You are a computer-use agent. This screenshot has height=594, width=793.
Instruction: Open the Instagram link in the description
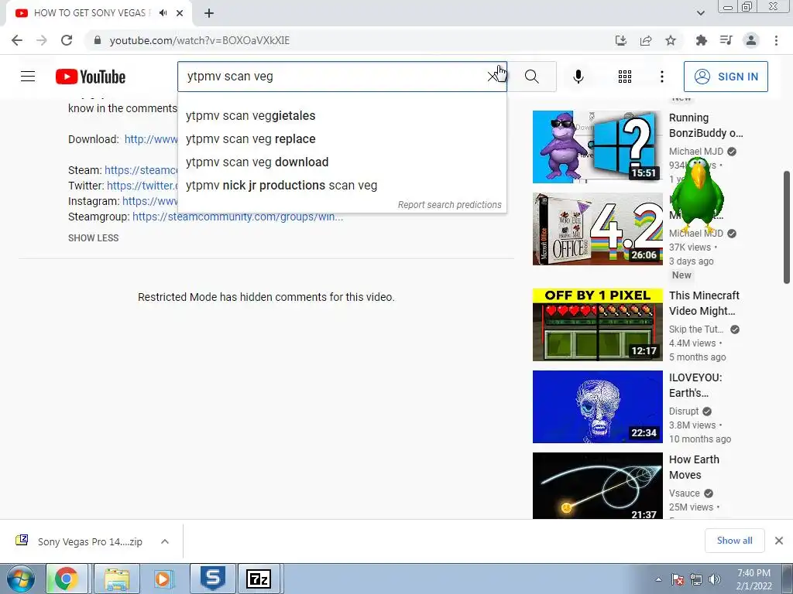coord(149,201)
